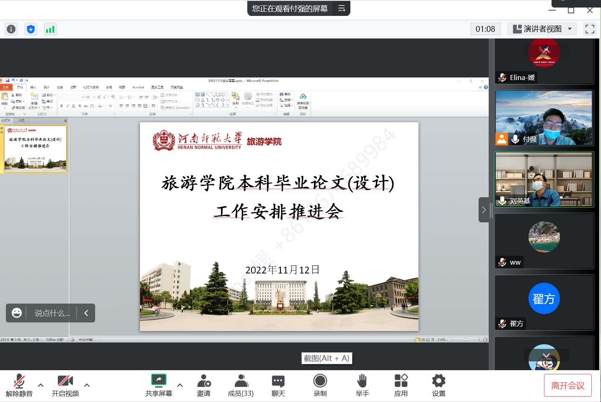The height and width of the screenshot is (402, 601).
Task: Unmute microphone with 解除静音 icon
Action: pos(19,381)
